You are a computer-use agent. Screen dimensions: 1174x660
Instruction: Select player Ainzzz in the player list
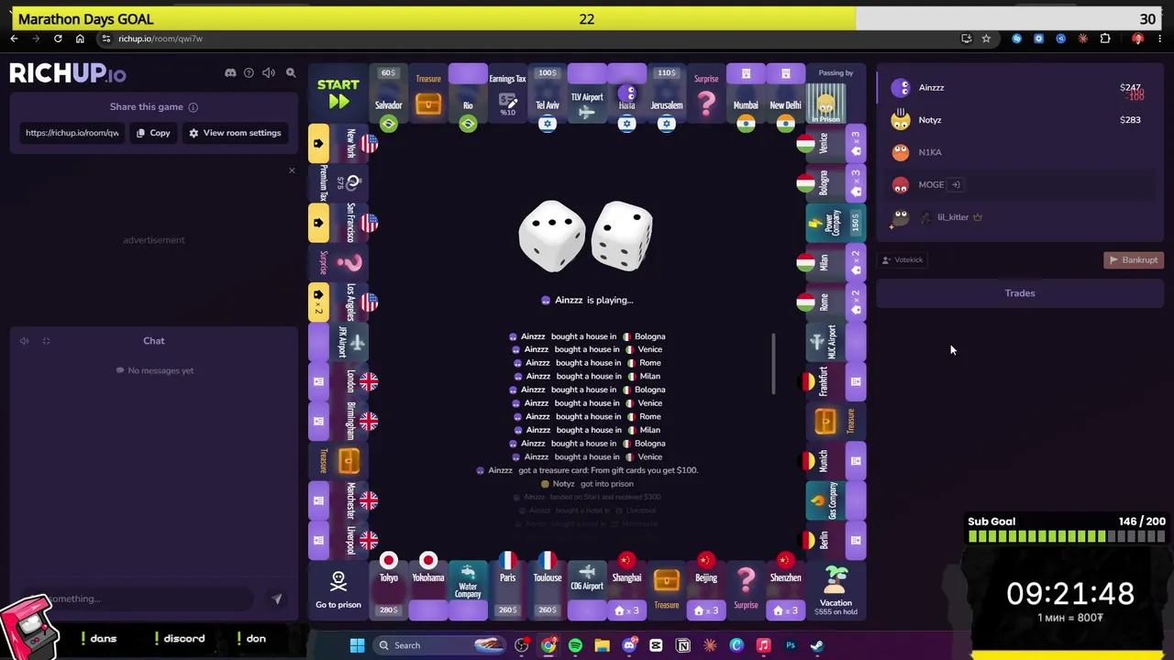click(x=1020, y=88)
